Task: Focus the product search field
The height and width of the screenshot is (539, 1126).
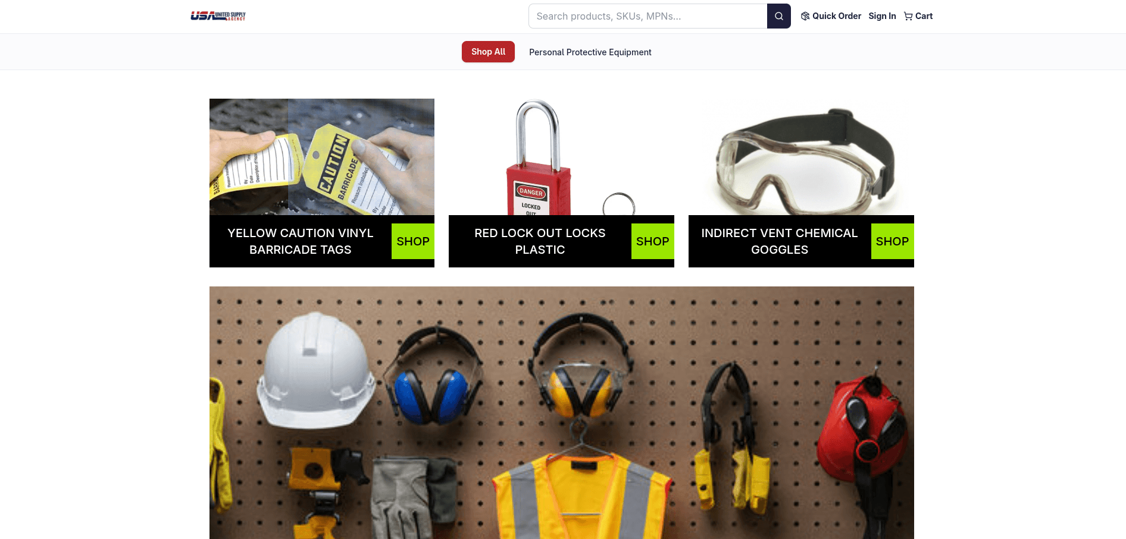Action: coord(648,16)
